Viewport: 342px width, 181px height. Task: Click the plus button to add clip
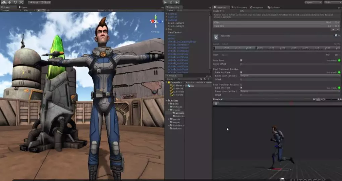pos(333,29)
